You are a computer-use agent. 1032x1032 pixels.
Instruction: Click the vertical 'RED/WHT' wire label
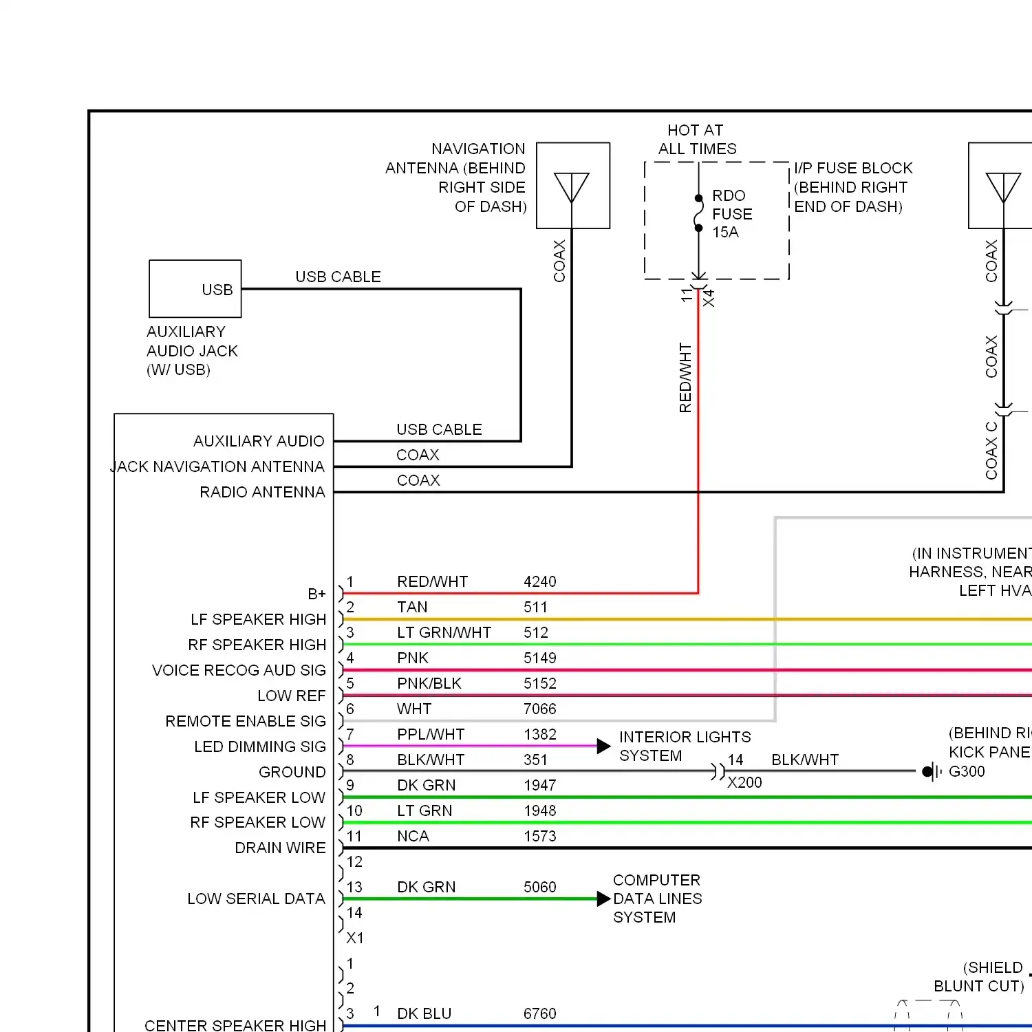pyautogui.click(x=685, y=378)
